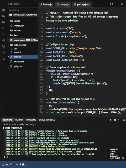Click the accounts icon in activity bar
The width and height of the screenshot is (126, 168).
pos(3,59)
